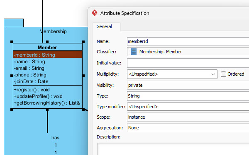249x155 pixels.
Task: Select the +getBorrowingHistory() operation
Action: (47, 103)
